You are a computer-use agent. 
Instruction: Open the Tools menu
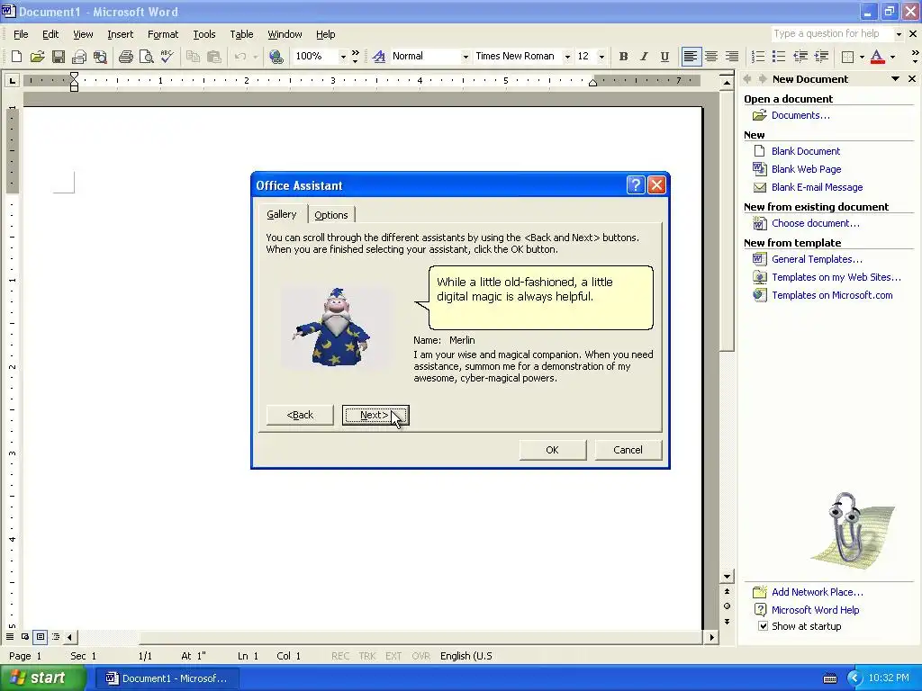204,34
